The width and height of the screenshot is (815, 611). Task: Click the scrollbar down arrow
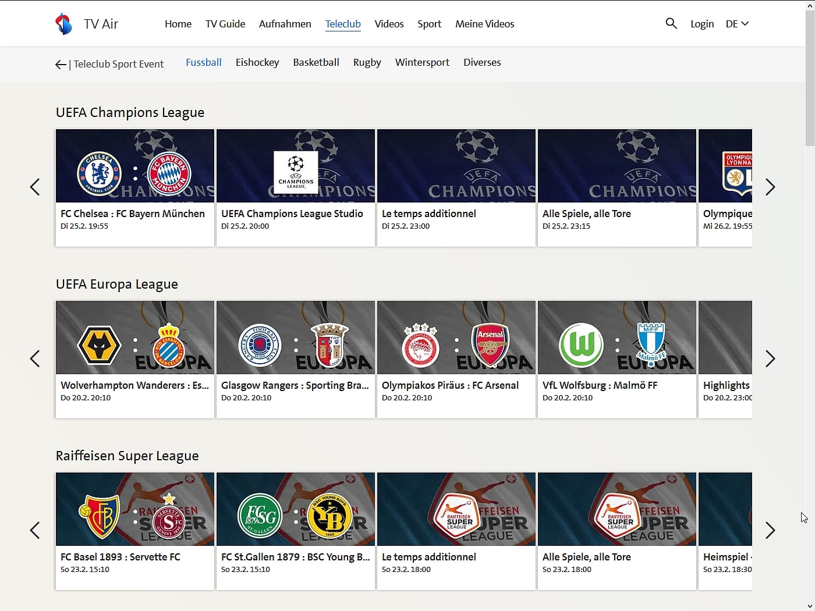810,606
